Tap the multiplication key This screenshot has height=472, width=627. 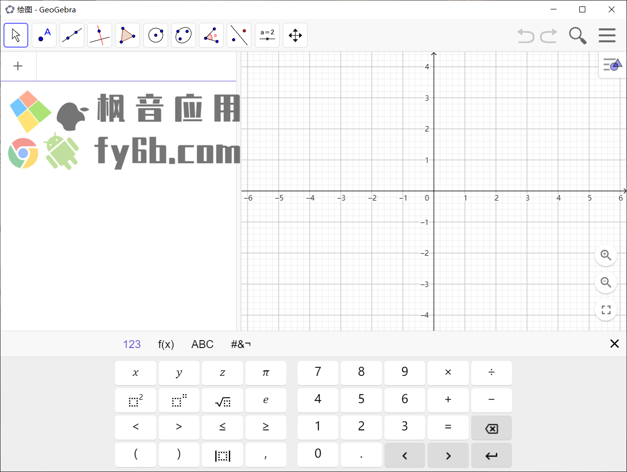(448, 373)
